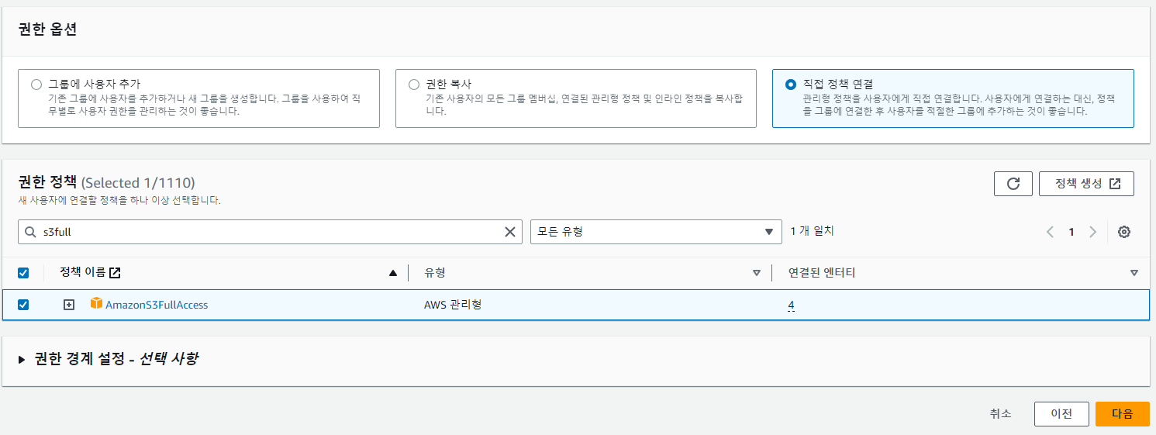Click the 이전 button
The height and width of the screenshot is (435, 1156).
click(x=1061, y=414)
